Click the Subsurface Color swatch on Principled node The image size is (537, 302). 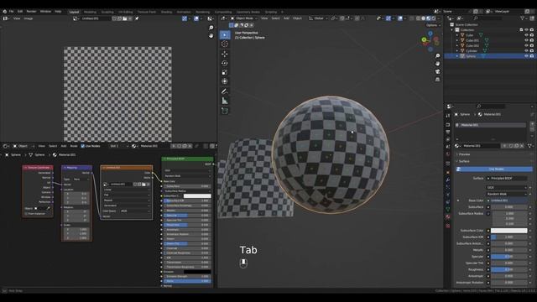[197, 196]
